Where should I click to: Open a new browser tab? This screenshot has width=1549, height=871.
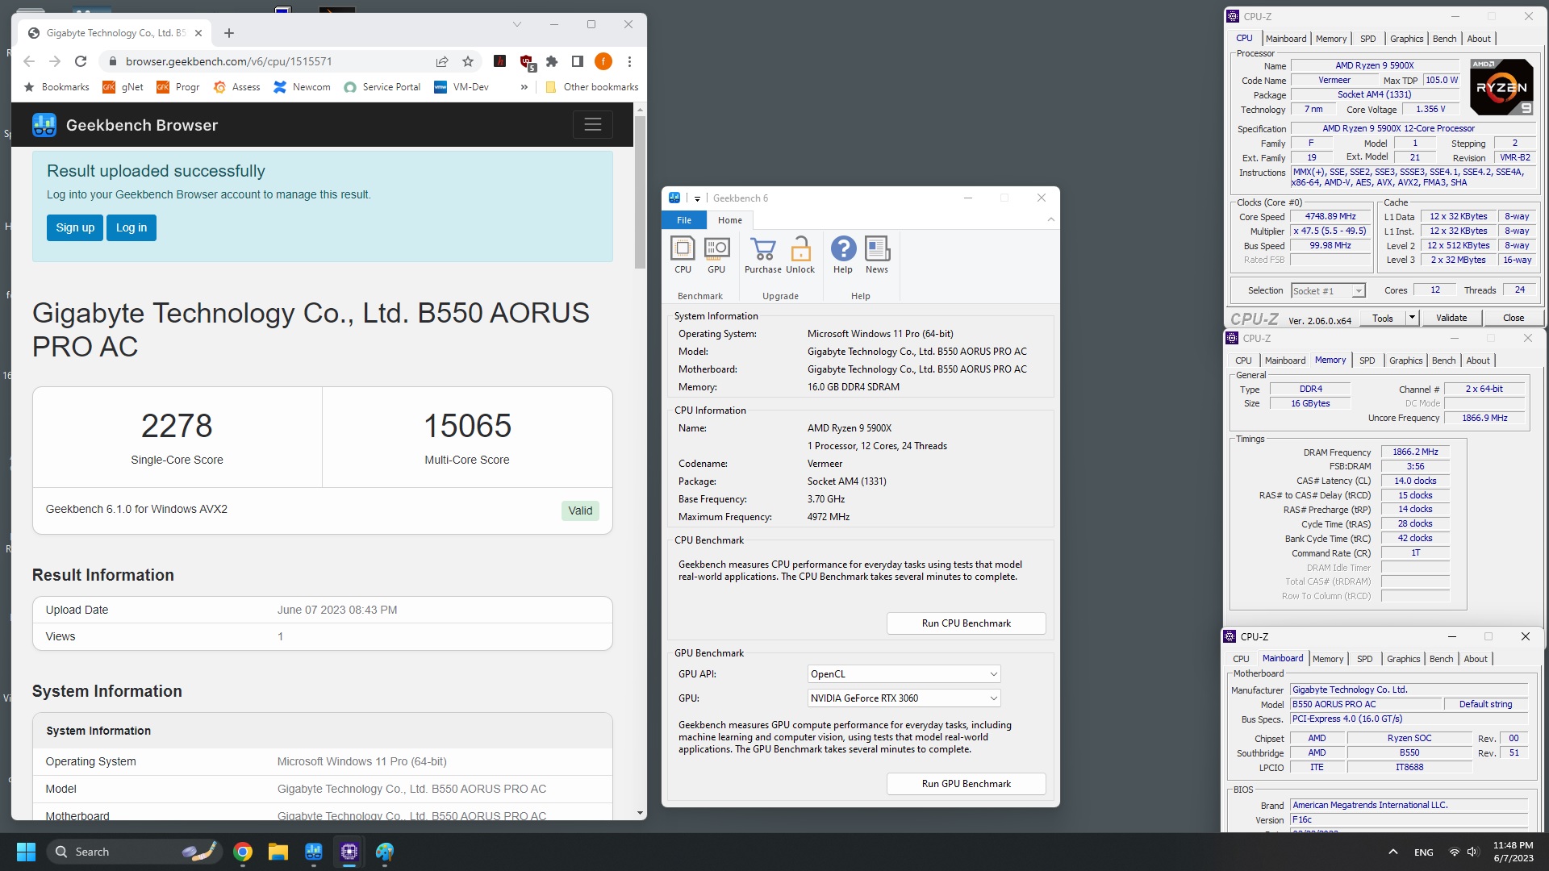point(229,33)
